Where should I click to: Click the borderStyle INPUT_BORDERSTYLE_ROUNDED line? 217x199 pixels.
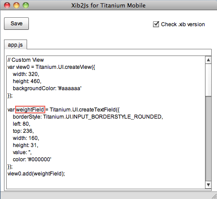pos(88,117)
